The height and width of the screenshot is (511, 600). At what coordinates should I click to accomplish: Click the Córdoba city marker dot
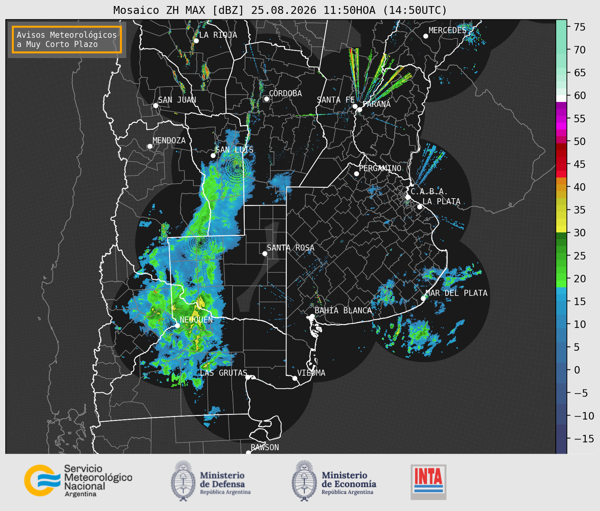coord(266,99)
